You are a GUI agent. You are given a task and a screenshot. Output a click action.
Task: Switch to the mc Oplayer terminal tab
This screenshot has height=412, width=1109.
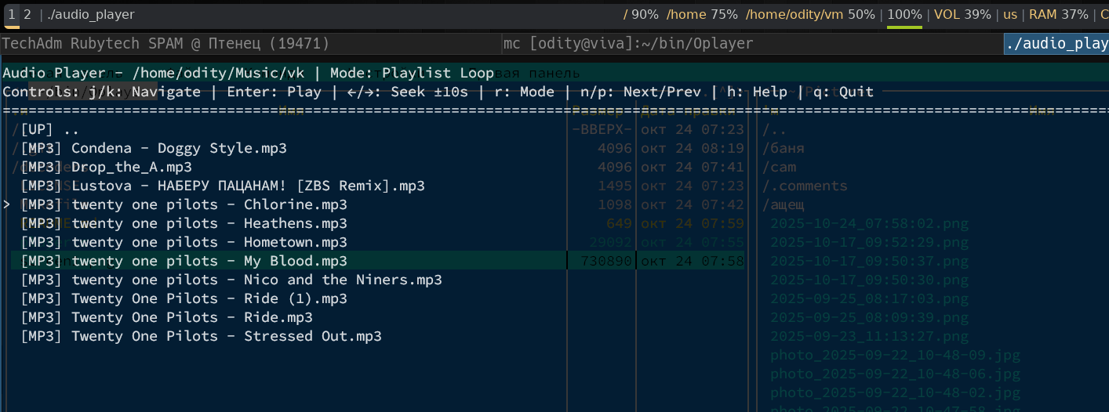(627, 44)
